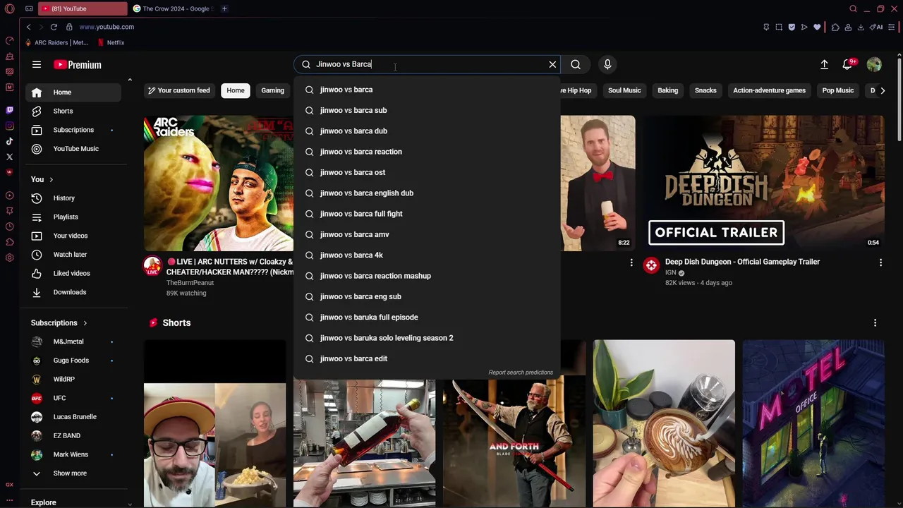This screenshot has height=508, width=903.
Task: Open TikTok in the Opera sidebar
Action: (x=9, y=141)
